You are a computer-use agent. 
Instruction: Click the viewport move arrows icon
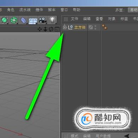(x=40, y=29)
